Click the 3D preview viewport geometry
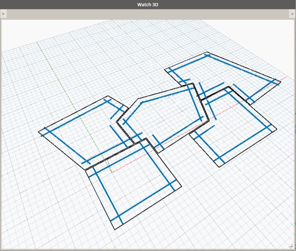Screen dimensions: 296x251 148,134
